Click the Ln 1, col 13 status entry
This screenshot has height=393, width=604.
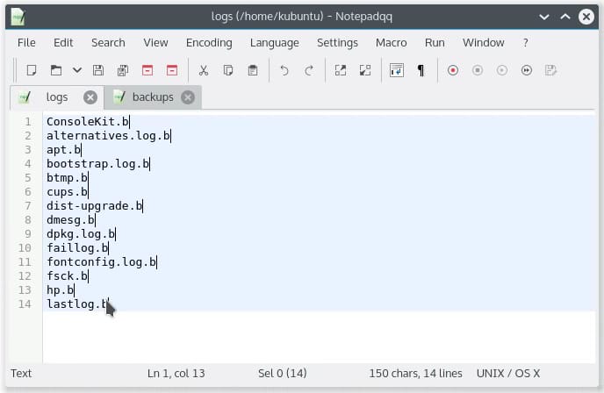coord(176,374)
